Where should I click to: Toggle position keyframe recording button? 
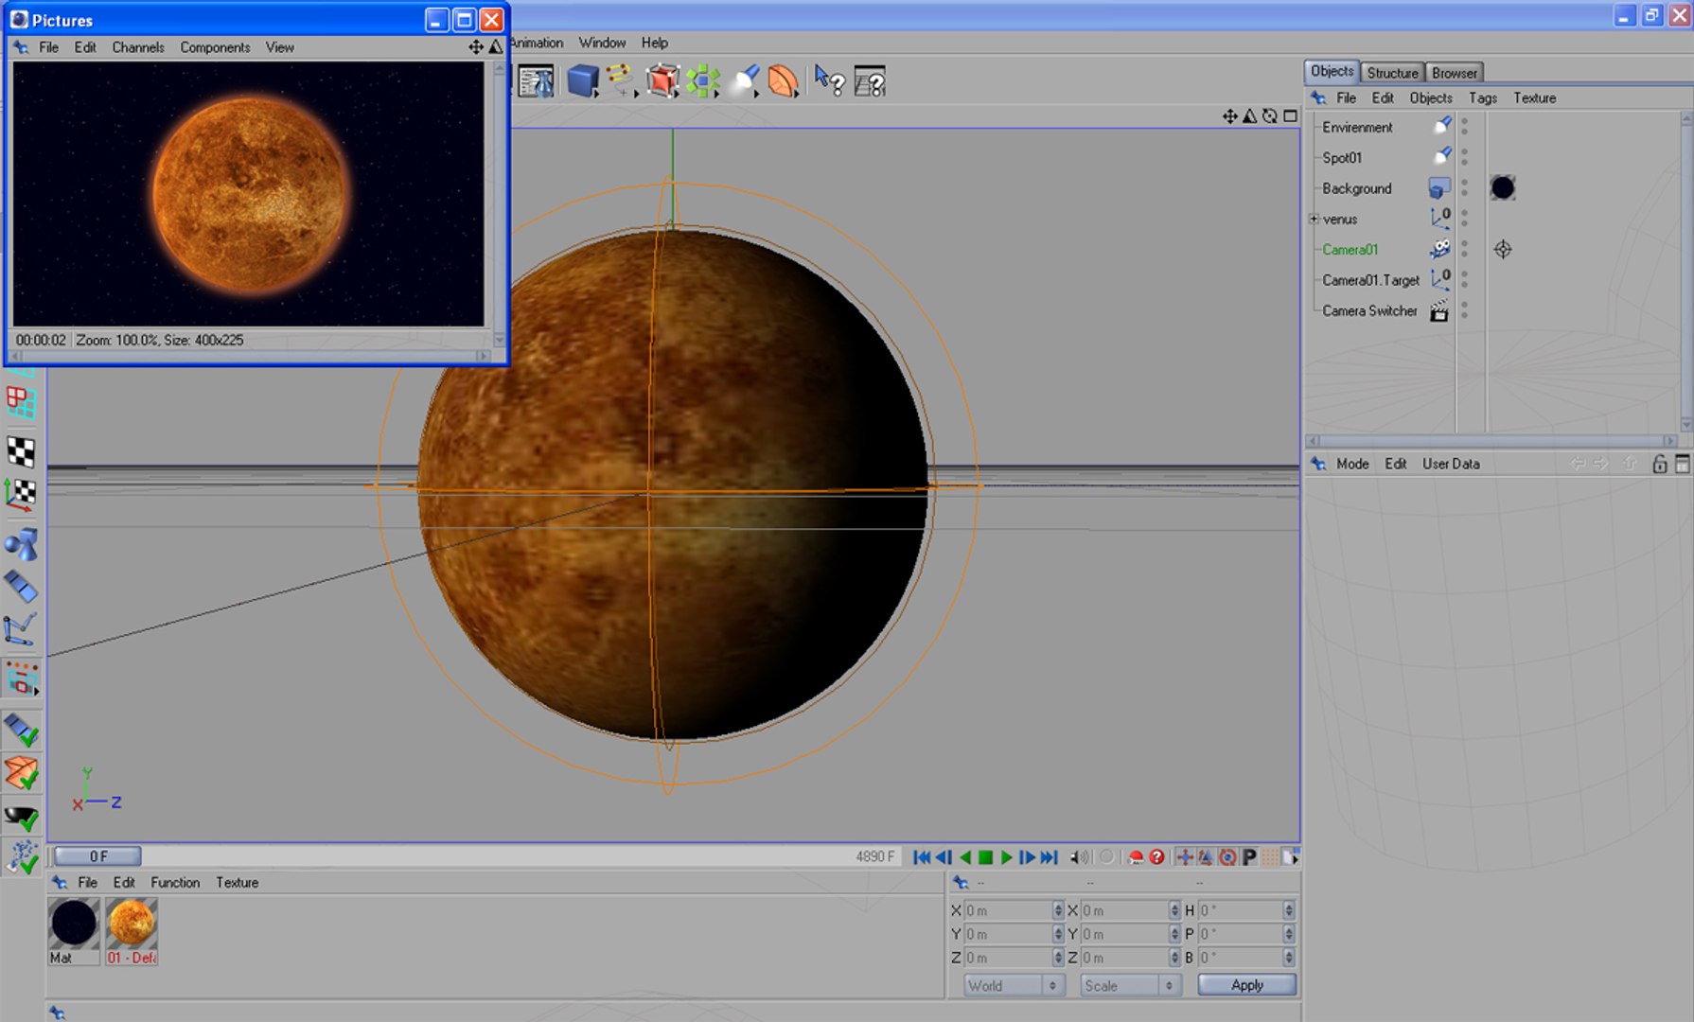coord(1184,857)
